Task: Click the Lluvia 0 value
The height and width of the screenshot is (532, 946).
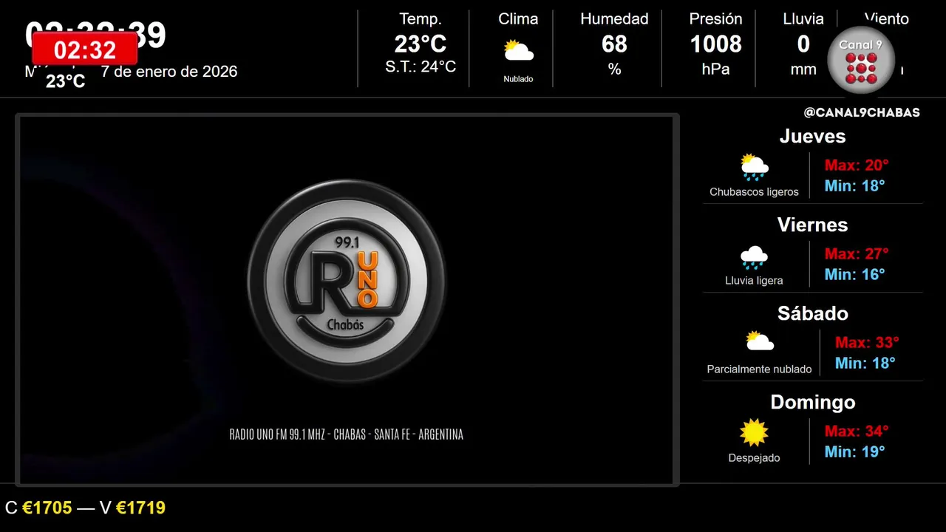Action: [803, 44]
